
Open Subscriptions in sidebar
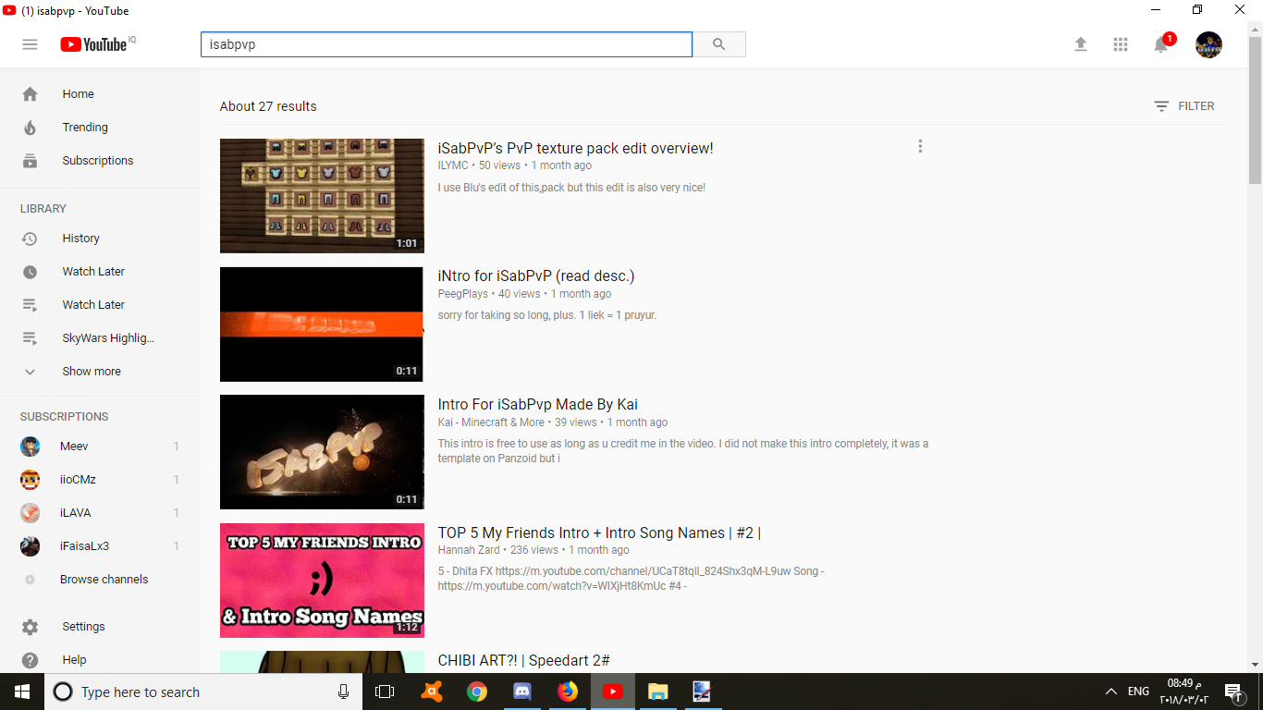pos(100,161)
